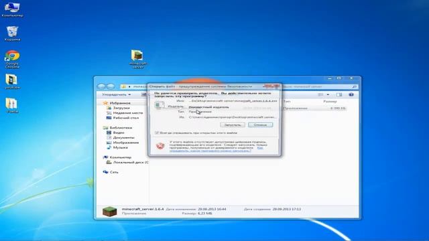Select the desktop folder below the youtube icon
Image resolution: width=429 pixels, height=241 pixels.
pyautogui.click(x=12, y=106)
